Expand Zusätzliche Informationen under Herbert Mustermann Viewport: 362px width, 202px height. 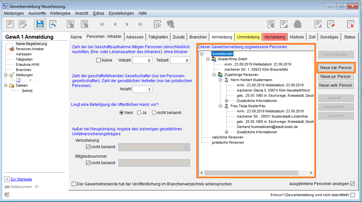(x=226, y=101)
